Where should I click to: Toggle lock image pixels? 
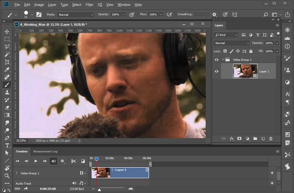pos(232,51)
